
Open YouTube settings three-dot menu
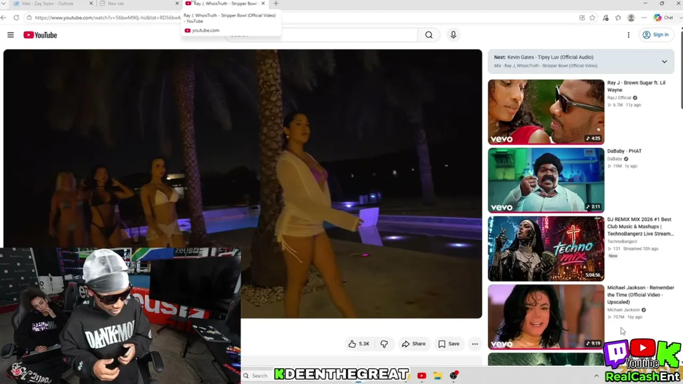(628, 35)
